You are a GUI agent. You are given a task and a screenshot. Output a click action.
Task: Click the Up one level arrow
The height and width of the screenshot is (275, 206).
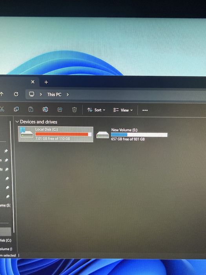pyautogui.click(x=2, y=94)
